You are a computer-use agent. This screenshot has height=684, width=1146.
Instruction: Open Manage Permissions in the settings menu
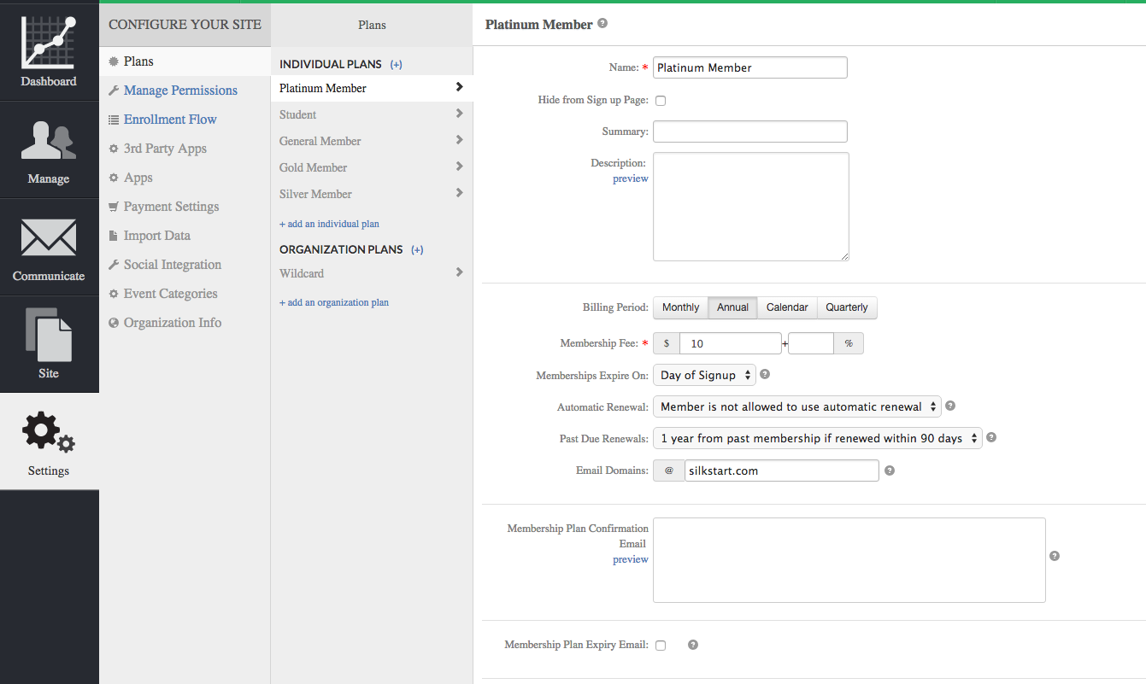(180, 91)
